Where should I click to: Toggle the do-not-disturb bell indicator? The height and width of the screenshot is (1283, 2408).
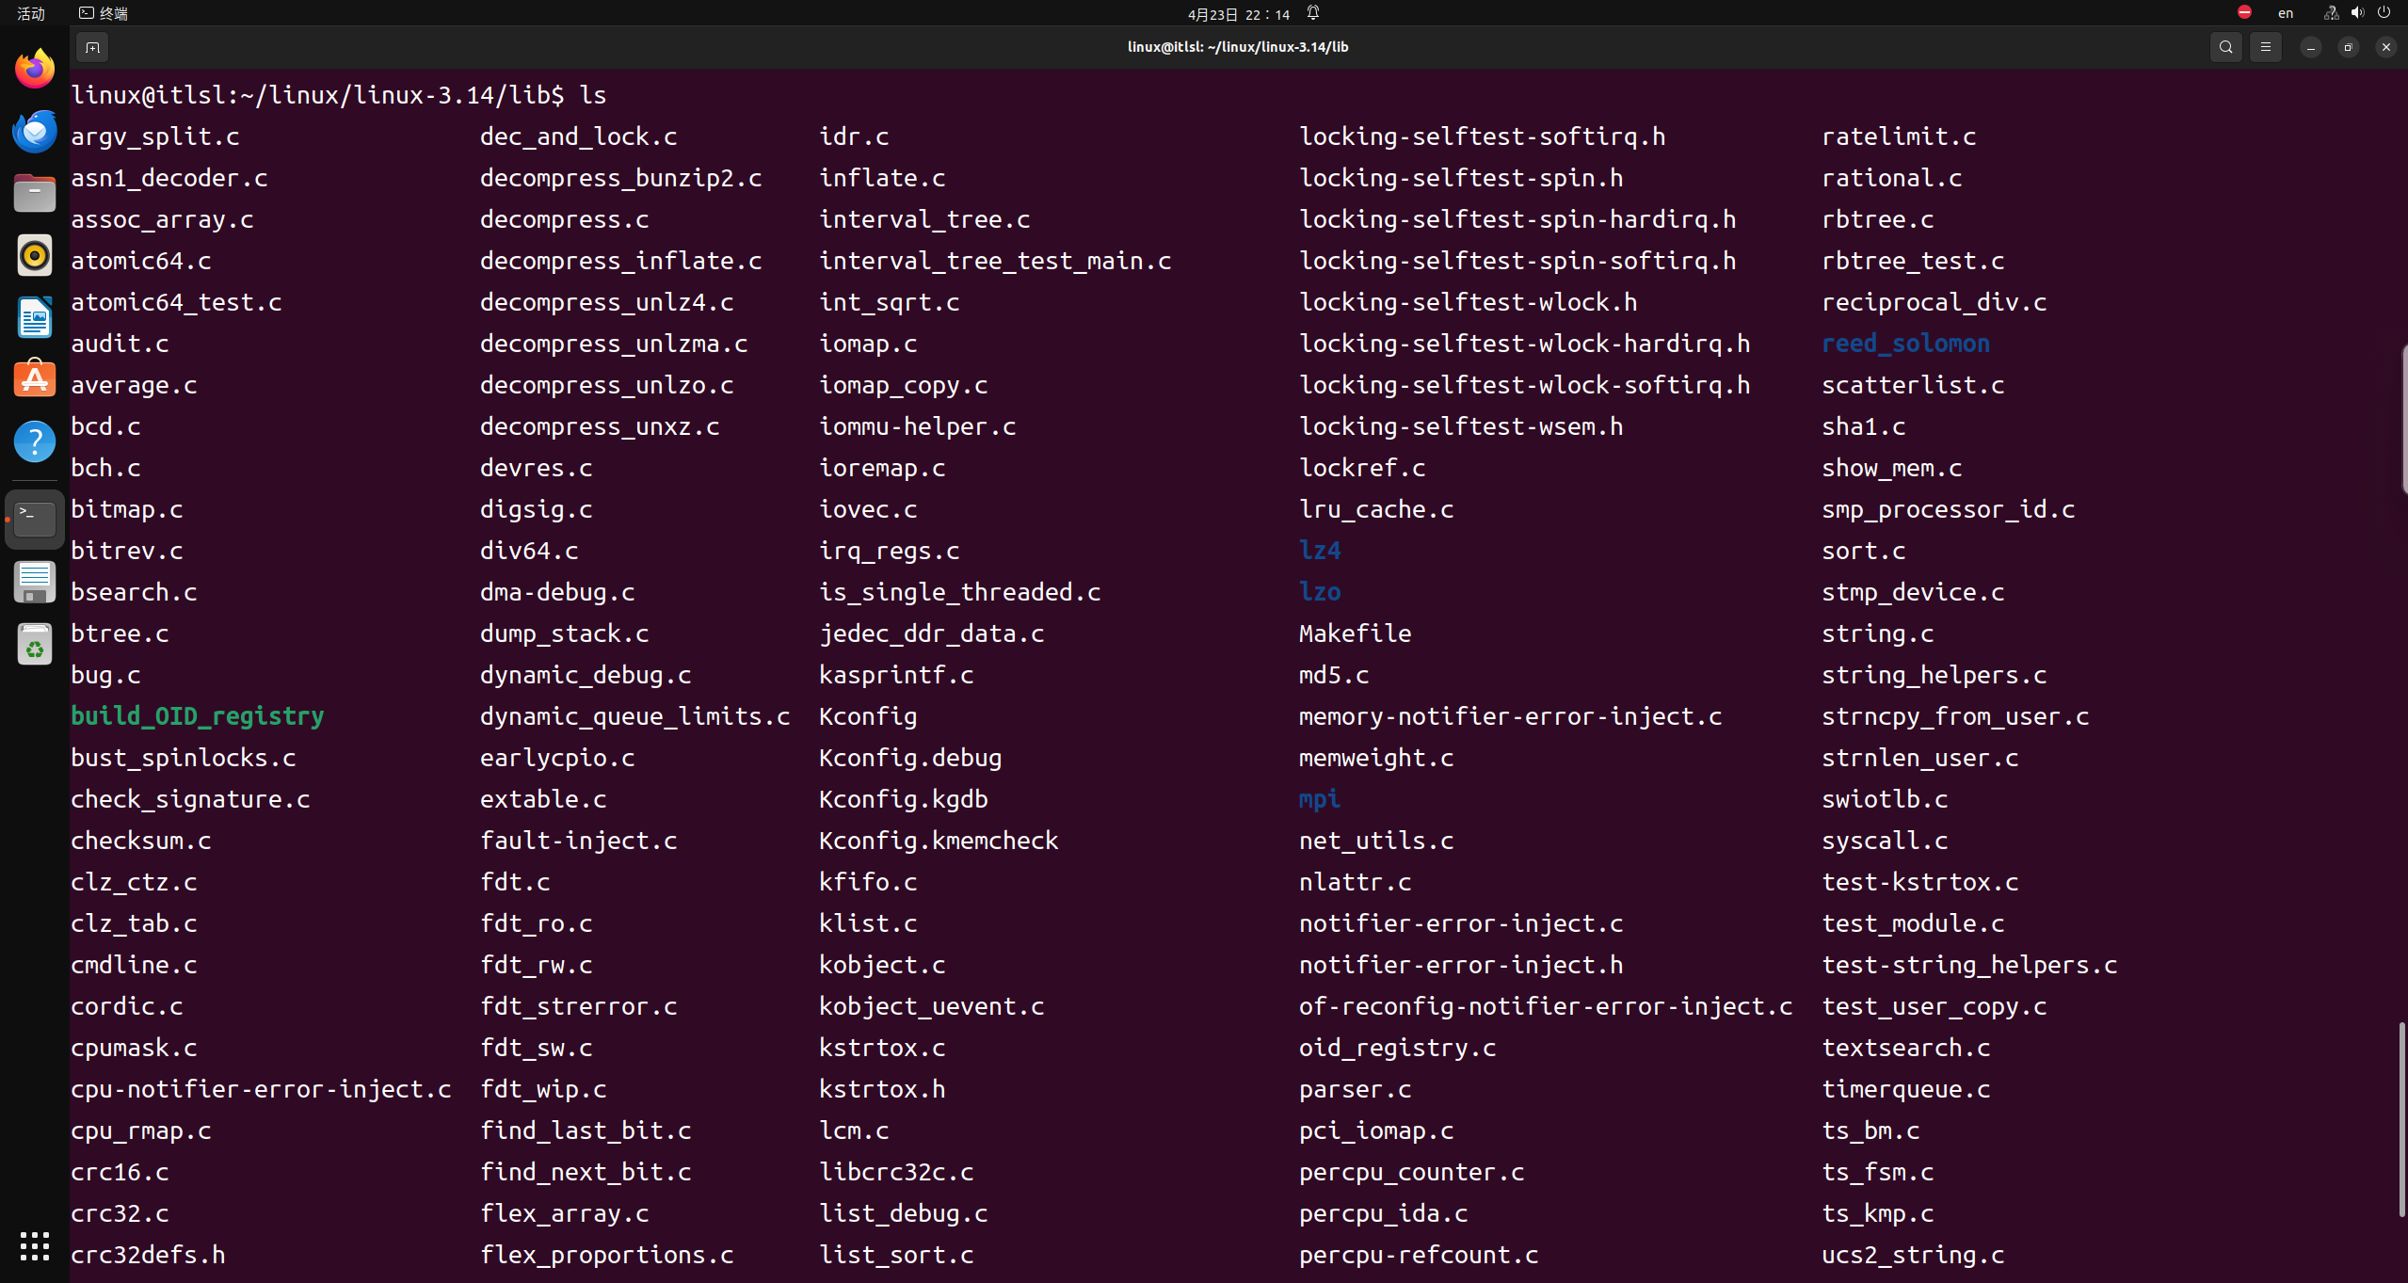1313,13
